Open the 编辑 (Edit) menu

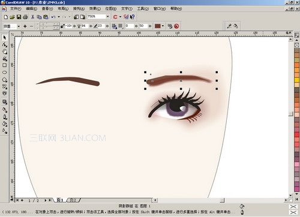[31, 8]
